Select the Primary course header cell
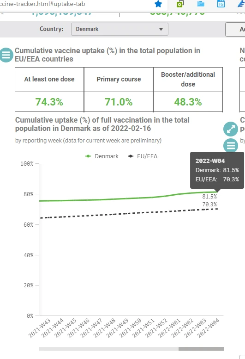The image size is (245, 359). (119, 79)
